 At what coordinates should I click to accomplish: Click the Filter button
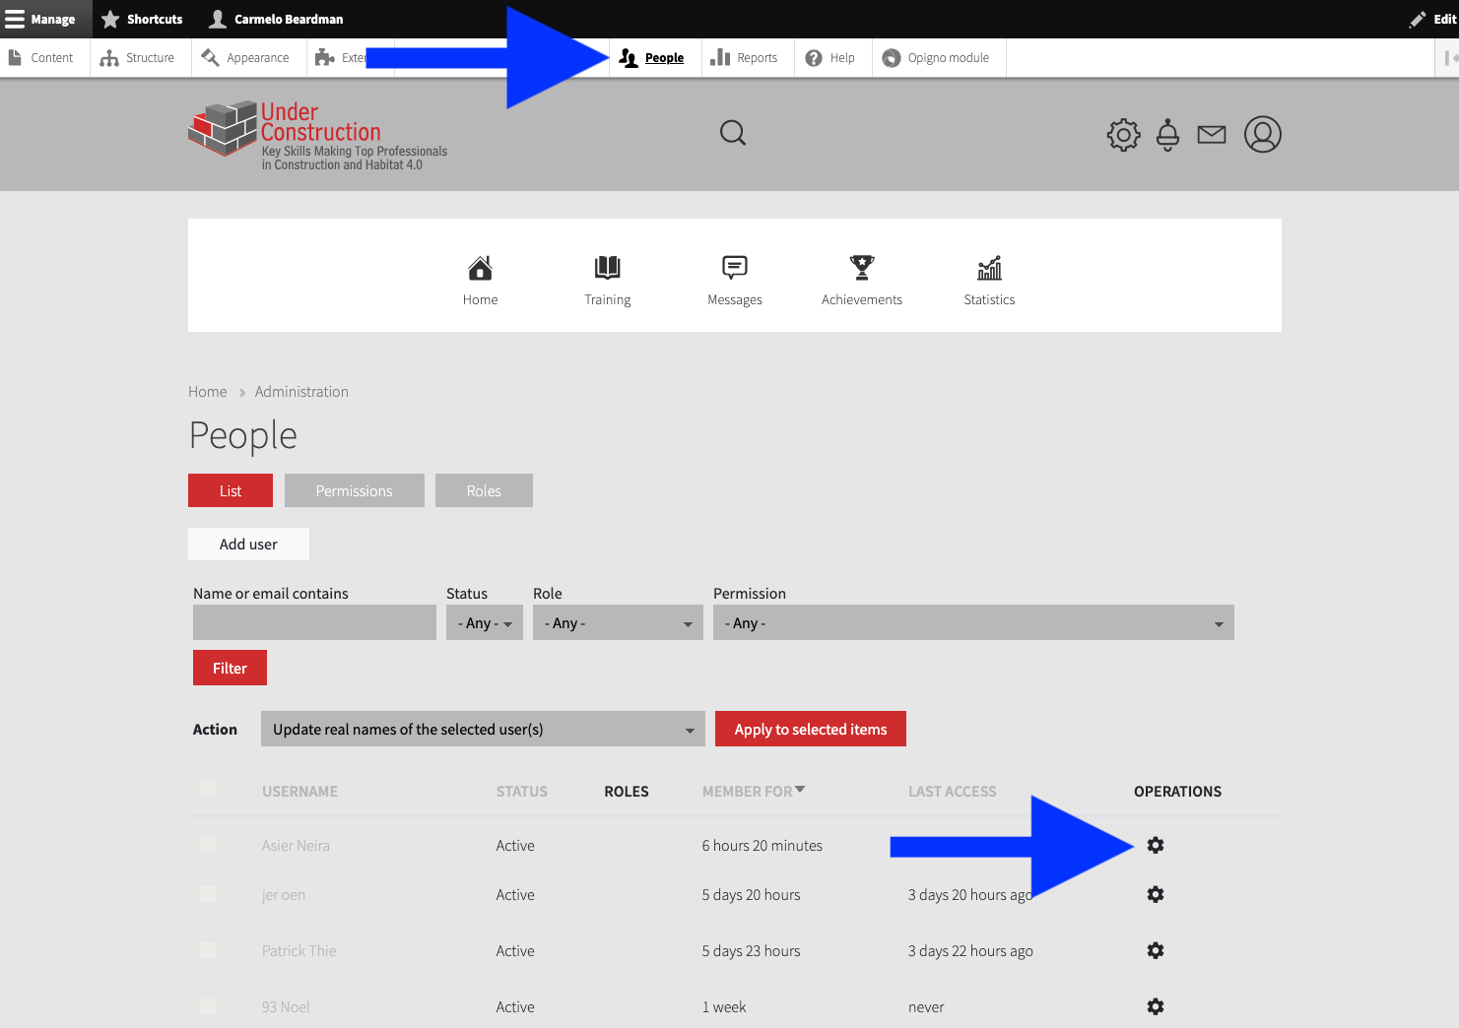[x=230, y=668]
